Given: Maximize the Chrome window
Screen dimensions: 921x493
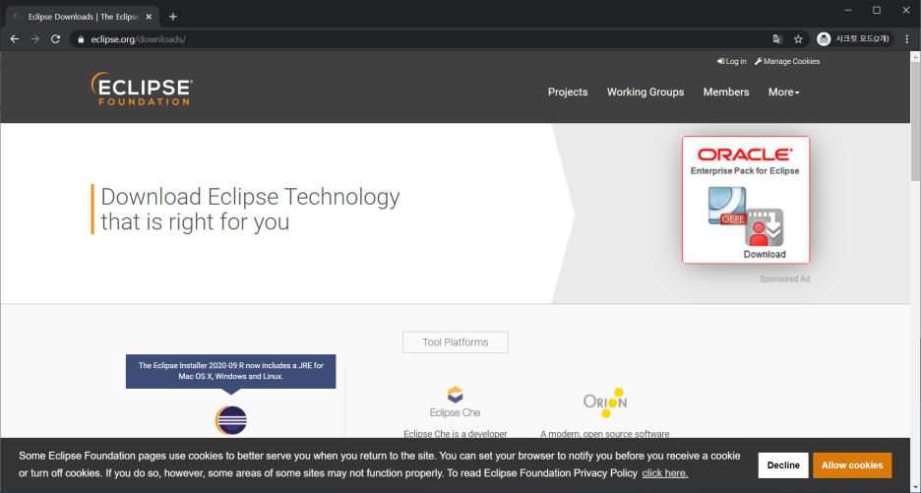Looking at the screenshot, I should (x=877, y=10).
